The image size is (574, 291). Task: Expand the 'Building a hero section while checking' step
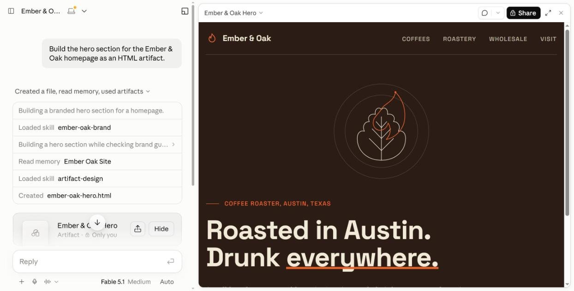(97, 145)
